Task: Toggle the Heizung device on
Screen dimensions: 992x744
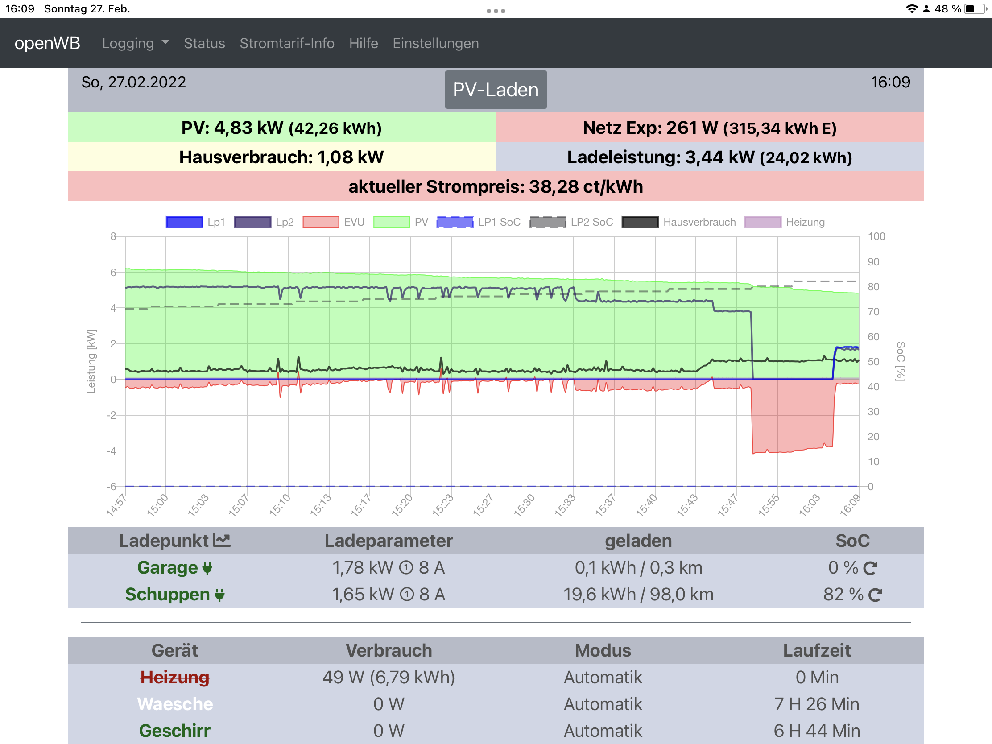Action: point(174,677)
